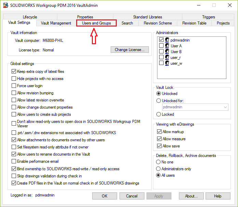The height and width of the screenshot is (207, 238).
Task: Toggle Create PDF files on normal check in
Action: pyautogui.click(x=14, y=183)
